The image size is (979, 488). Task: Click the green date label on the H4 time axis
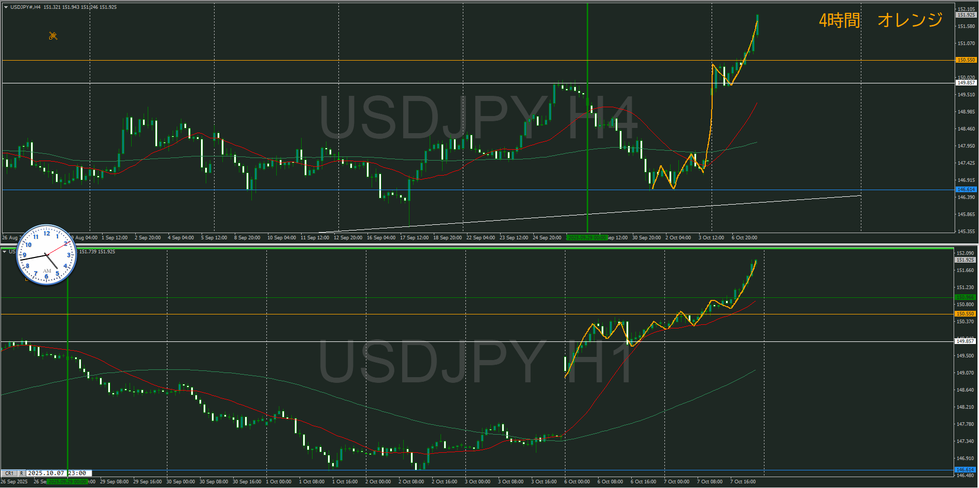[x=587, y=238]
